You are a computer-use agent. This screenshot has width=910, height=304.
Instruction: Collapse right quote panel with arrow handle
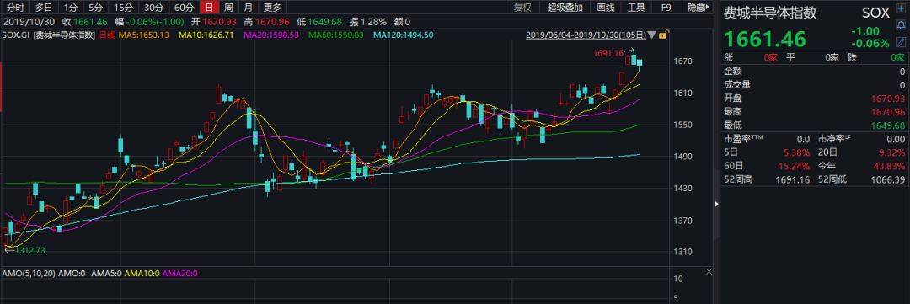(x=716, y=204)
